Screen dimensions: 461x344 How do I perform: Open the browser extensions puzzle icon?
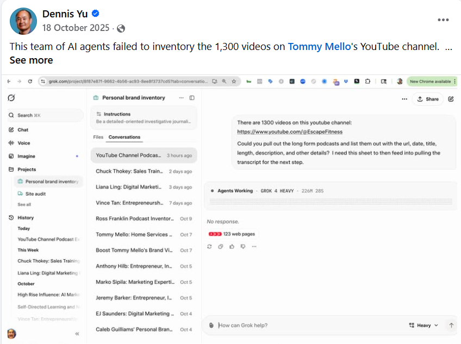(368, 82)
